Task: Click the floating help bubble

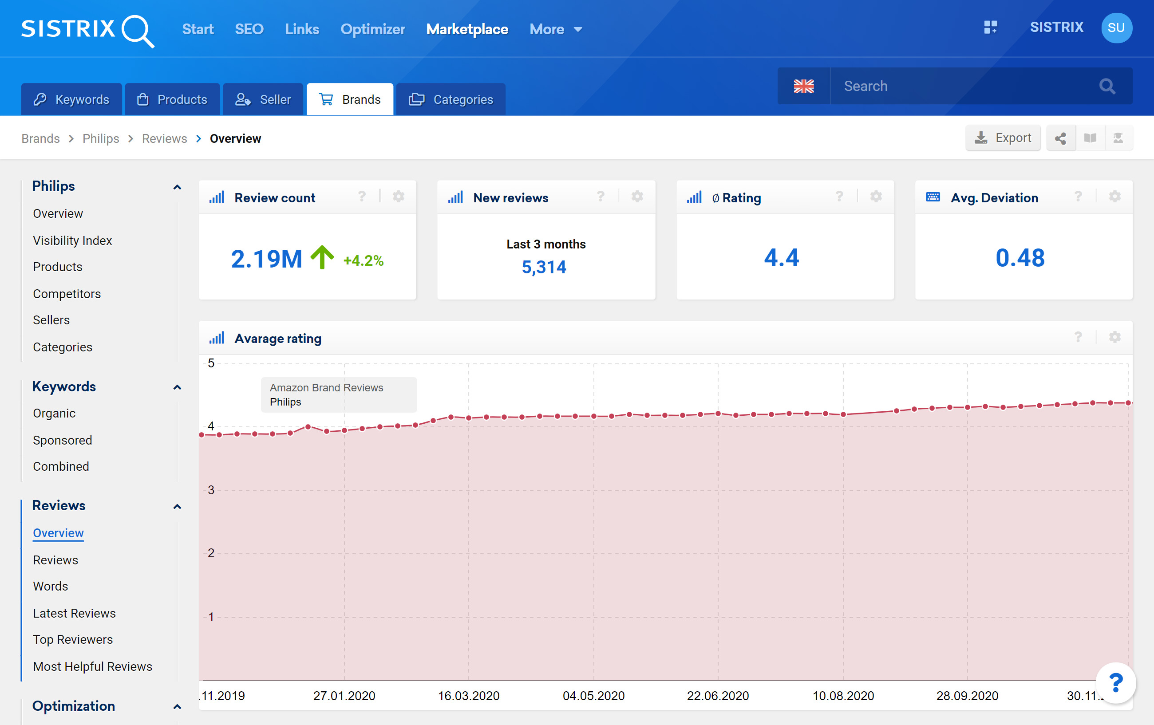Action: 1115,683
